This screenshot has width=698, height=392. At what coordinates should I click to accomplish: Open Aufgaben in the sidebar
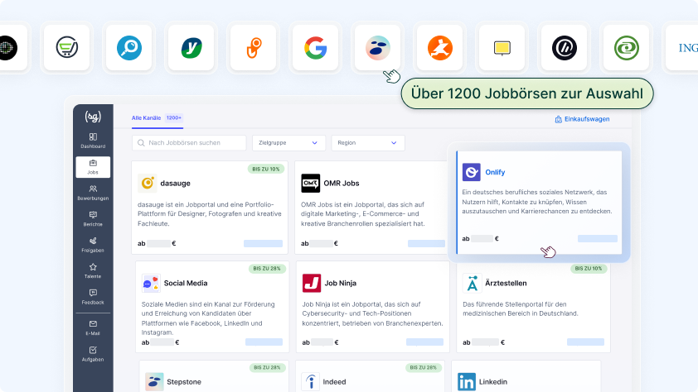coord(93,354)
